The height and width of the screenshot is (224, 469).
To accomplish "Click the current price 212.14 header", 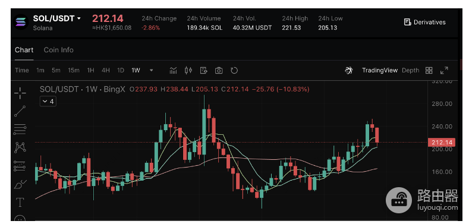I will point(108,18).
